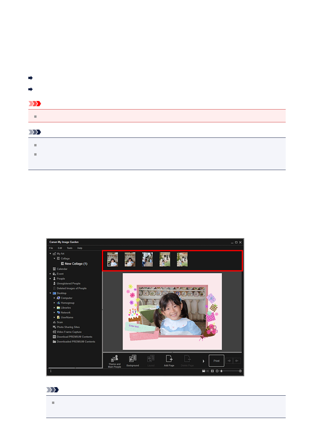Collapse the Collage tree node
314x444 pixels.
click(54, 259)
